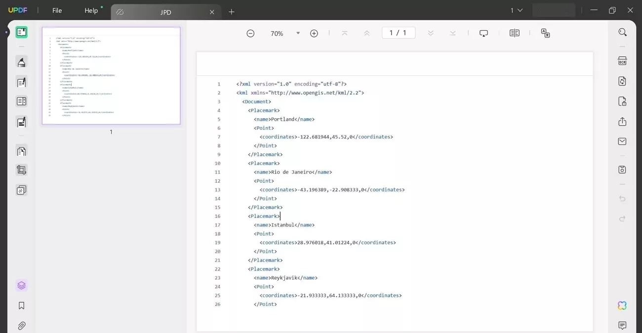The width and height of the screenshot is (642, 333).
Task: Select page 1 thumbnail
Action: 111,75
